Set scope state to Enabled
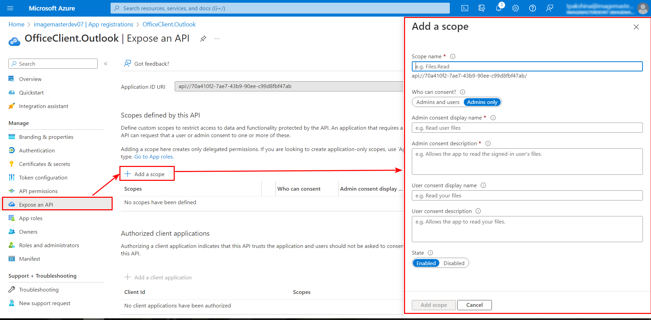 point(426,263)
